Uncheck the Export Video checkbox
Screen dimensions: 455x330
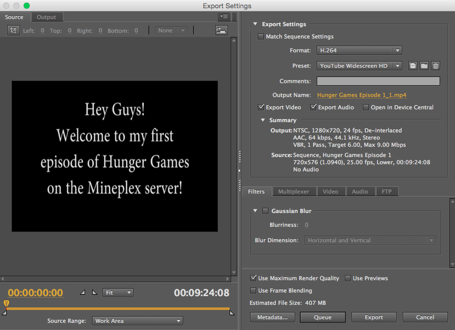click(261, 107)
